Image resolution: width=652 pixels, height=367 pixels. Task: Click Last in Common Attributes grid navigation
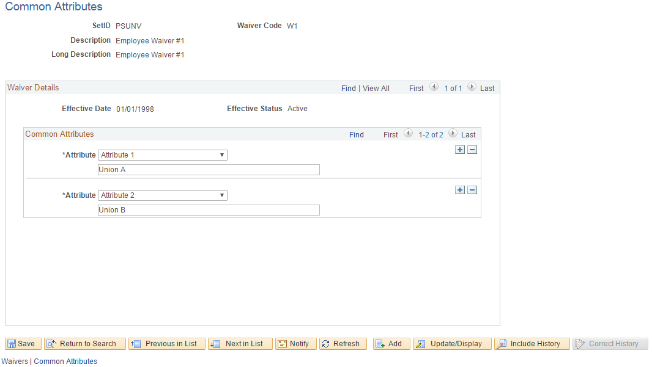click(469, 135)
